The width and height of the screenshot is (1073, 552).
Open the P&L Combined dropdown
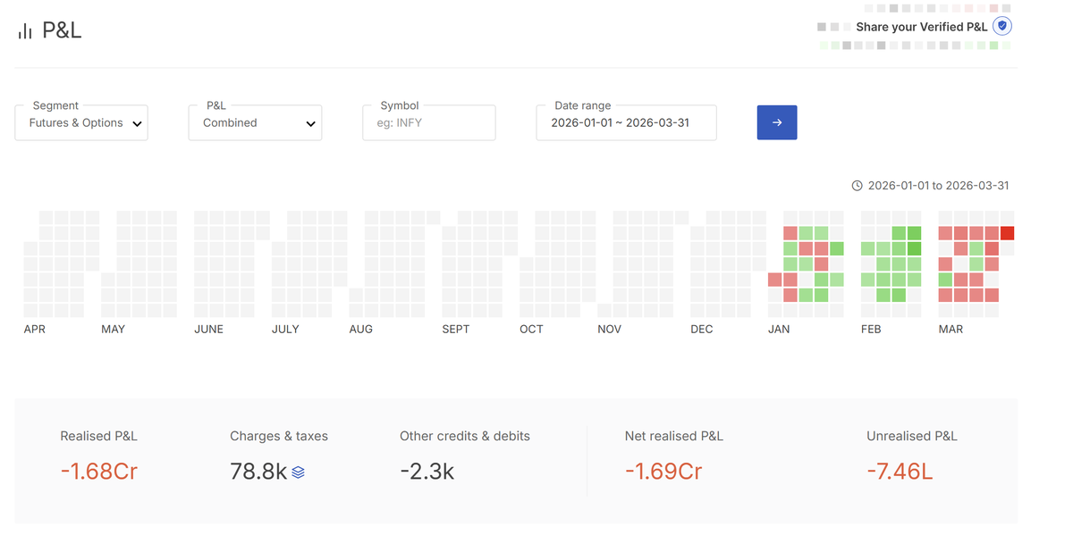(x=255, y=123)
